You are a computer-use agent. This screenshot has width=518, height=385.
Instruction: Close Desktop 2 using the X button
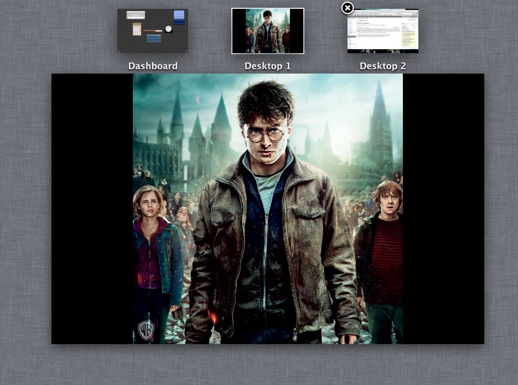347,8
